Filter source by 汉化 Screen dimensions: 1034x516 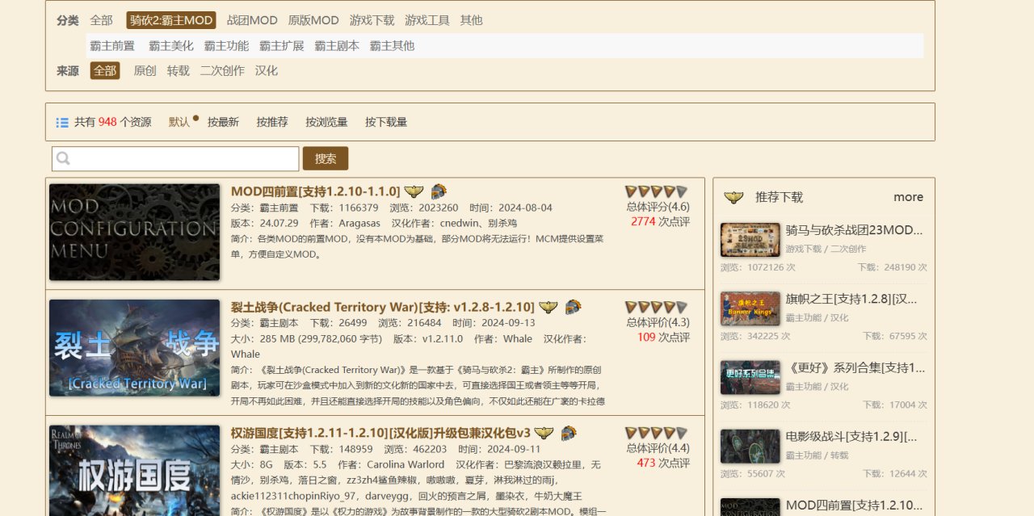point(267,71)
